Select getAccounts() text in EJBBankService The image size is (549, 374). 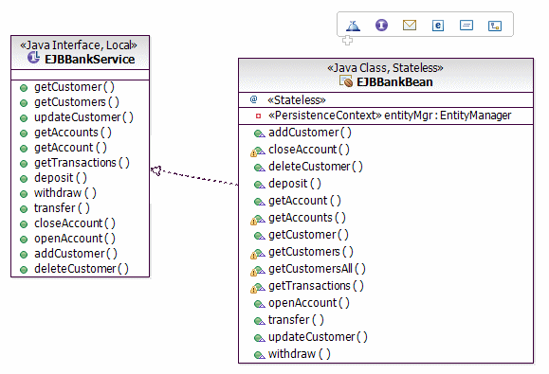(x=73, y=133)
